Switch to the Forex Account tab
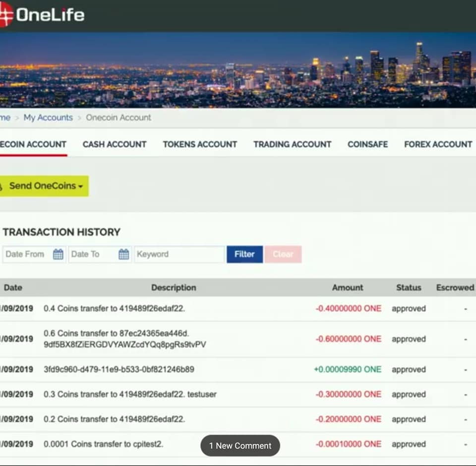The width and height of the screenshot is (476, 466). [x=438, y=144]
